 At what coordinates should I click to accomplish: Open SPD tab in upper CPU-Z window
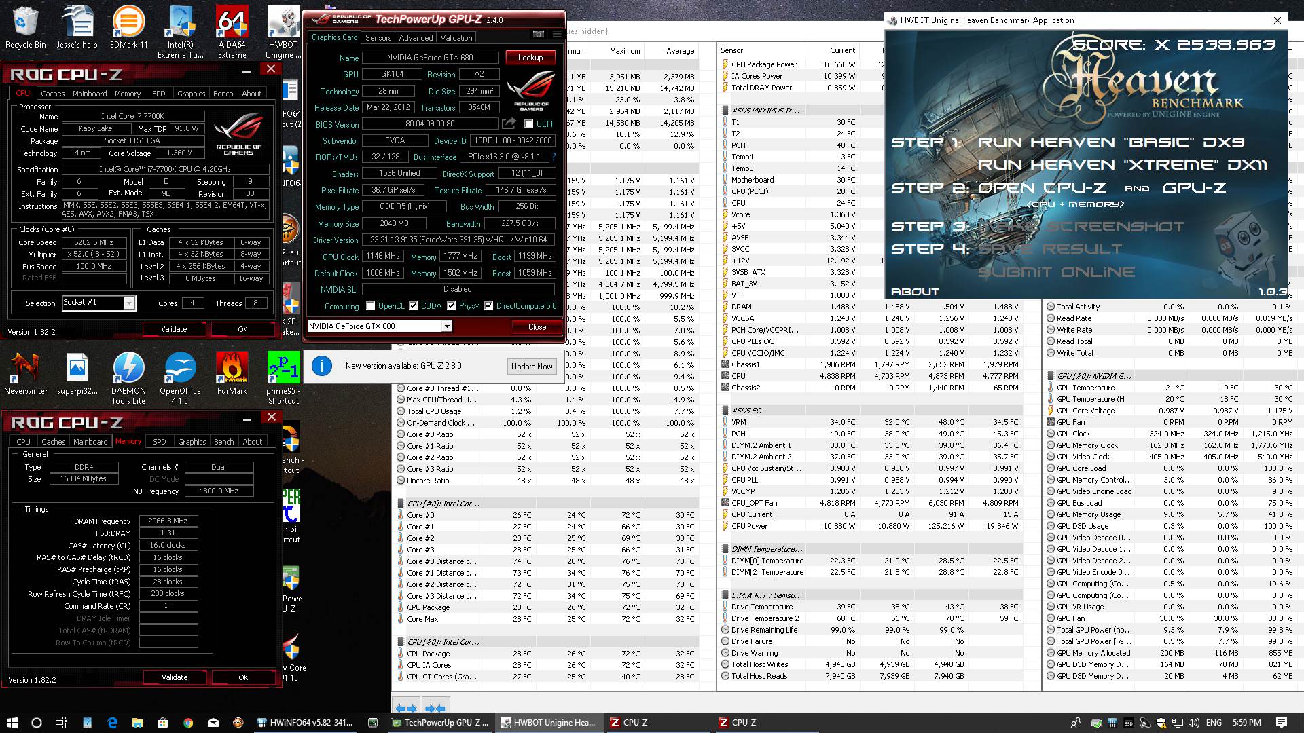coord(158,94)
